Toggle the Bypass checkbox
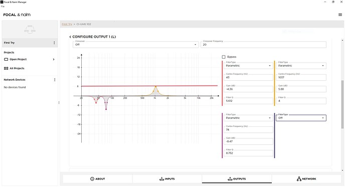346x187 pixels. 224,57
